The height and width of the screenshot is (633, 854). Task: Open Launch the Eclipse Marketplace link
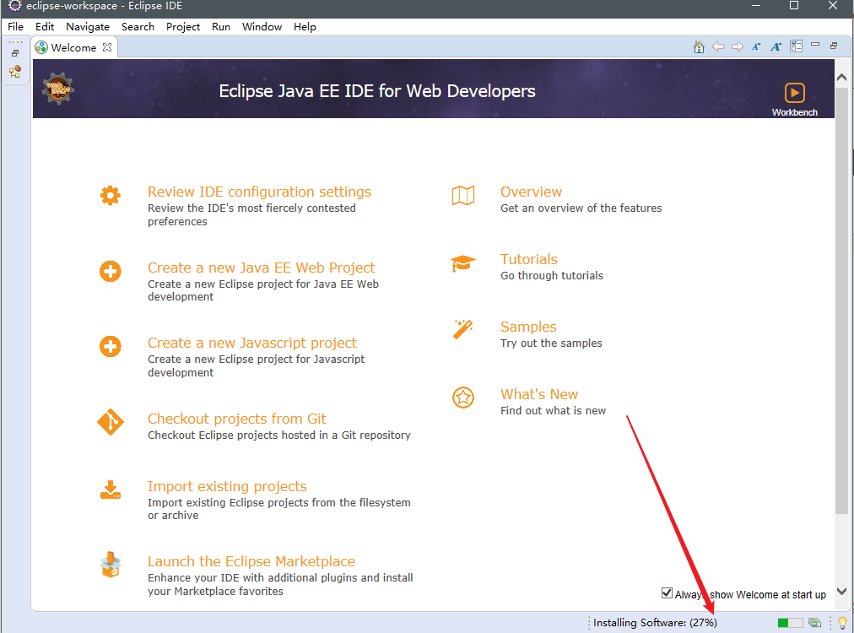coord(251,561)
